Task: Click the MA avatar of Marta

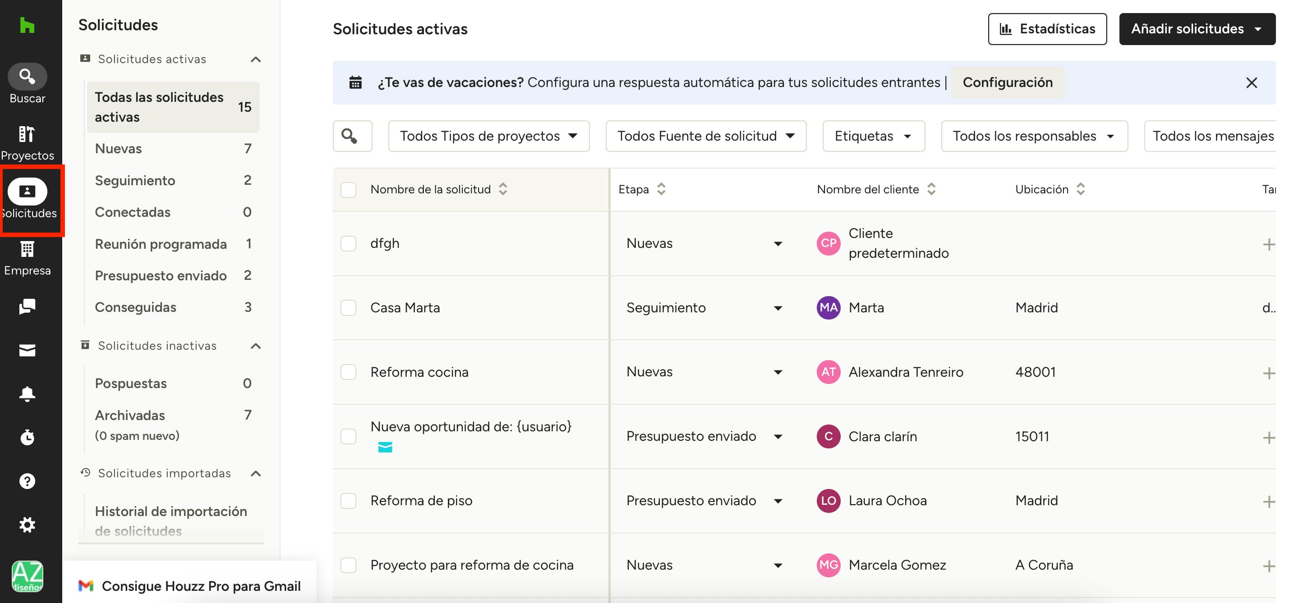Action: tap(828, 307)
